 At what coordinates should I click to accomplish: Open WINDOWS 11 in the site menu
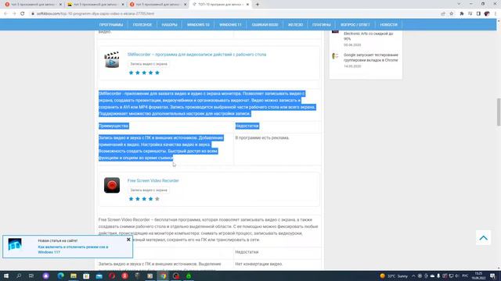pyautogui.click(x=230, y=24)
